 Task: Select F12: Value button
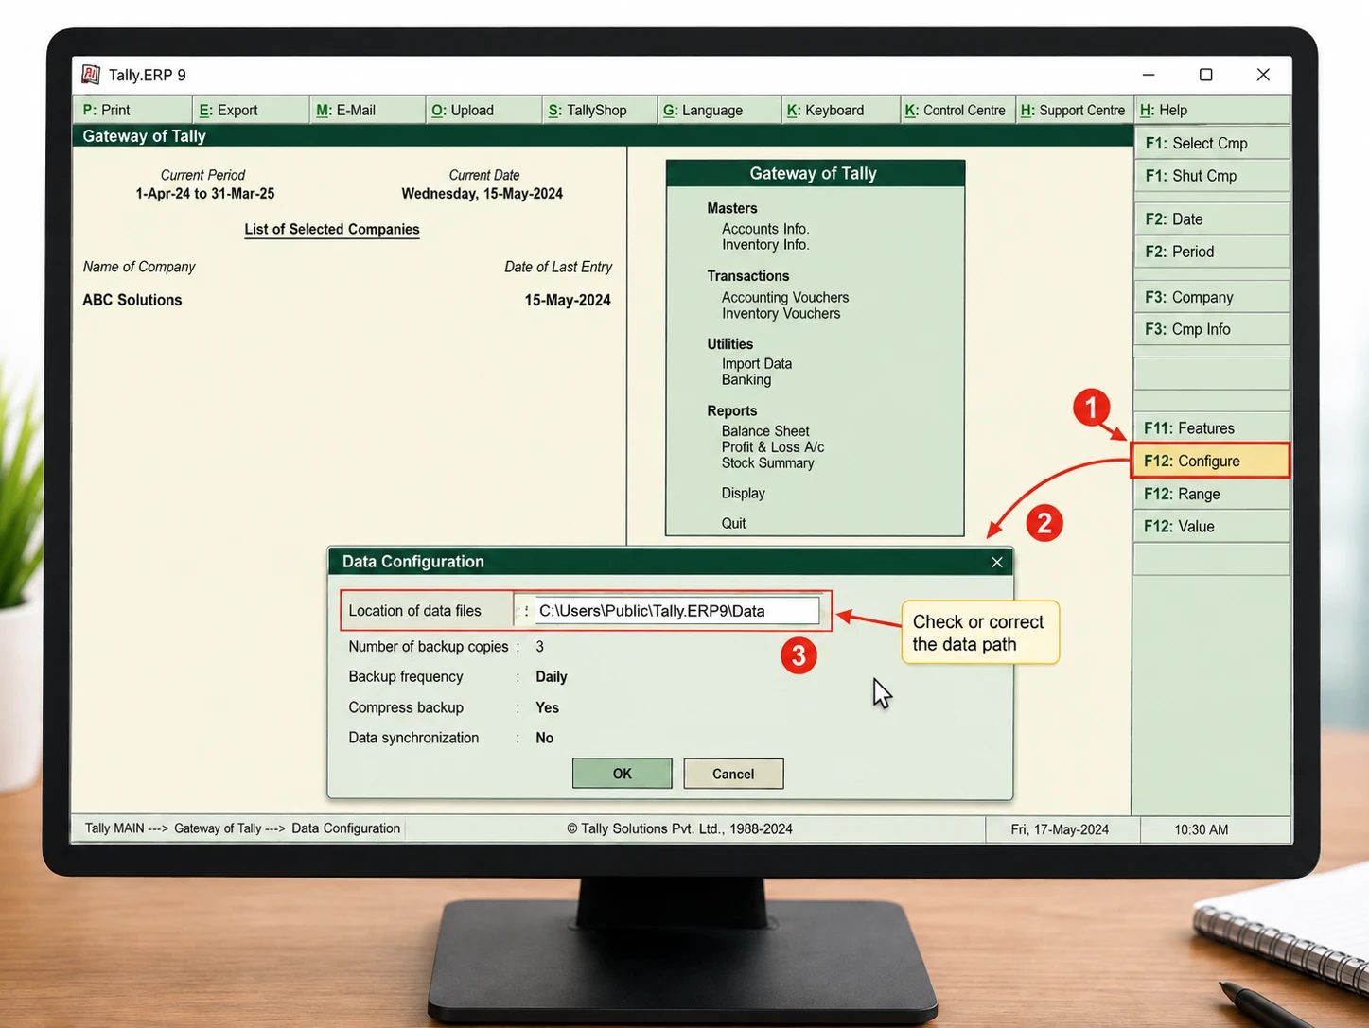1211,527
